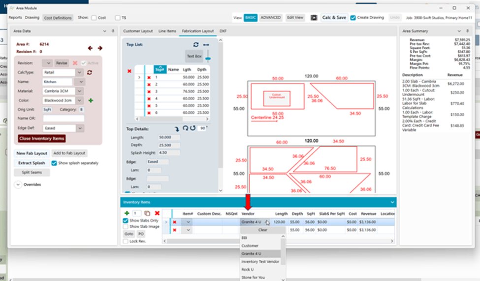The height and width of the screenshot is (281, 480).
Task: Open Drawing menu
Action: point(32,17)
